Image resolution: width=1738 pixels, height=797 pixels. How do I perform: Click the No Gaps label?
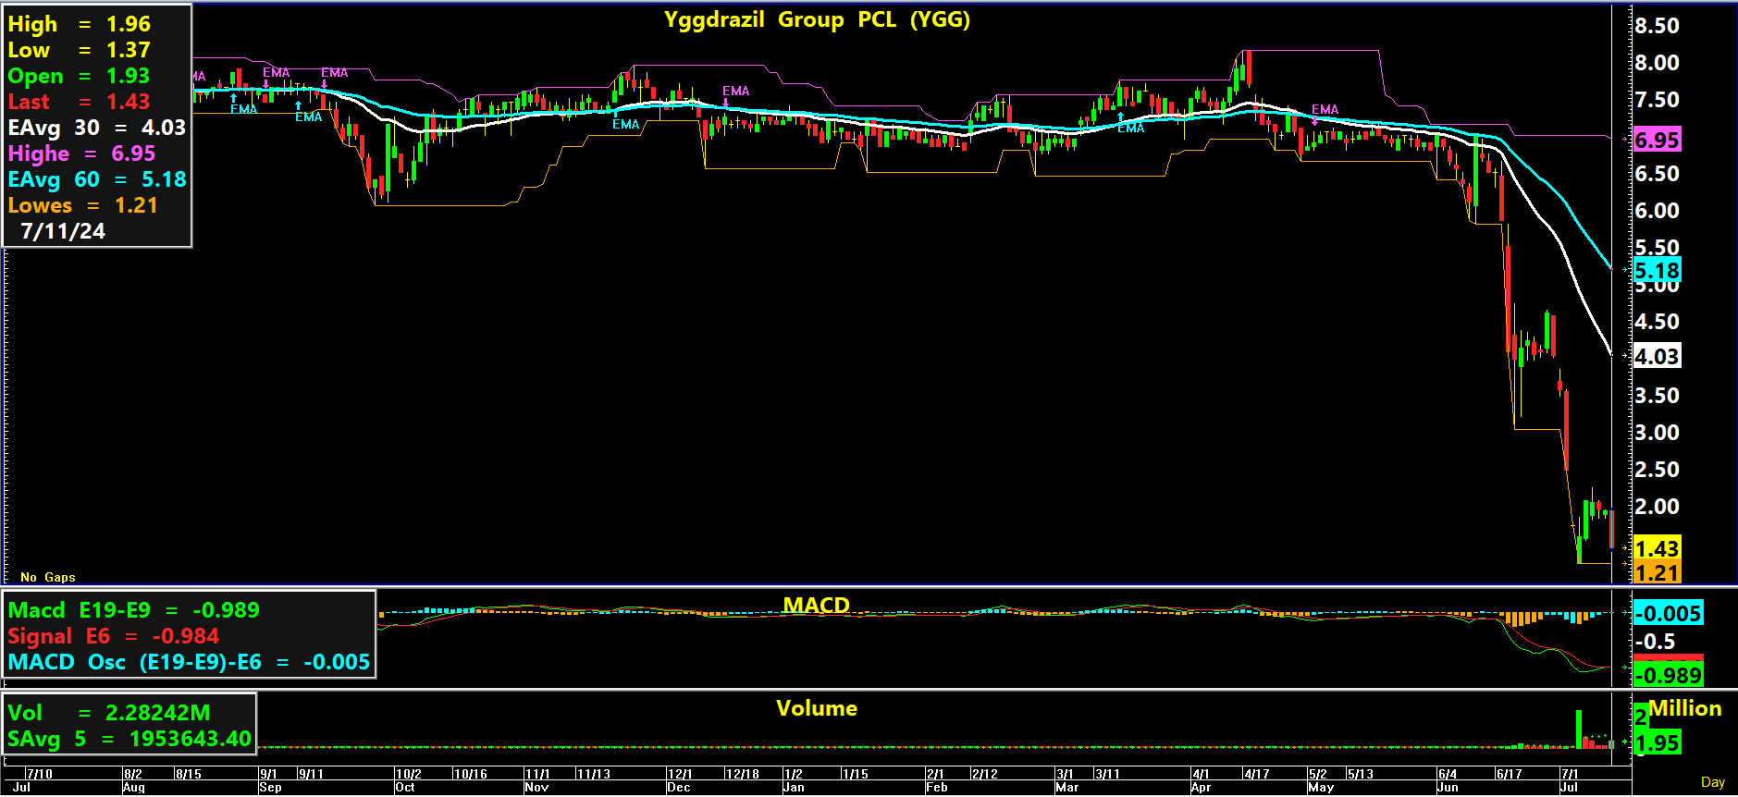pyautogui.click(x=48, y=577)
